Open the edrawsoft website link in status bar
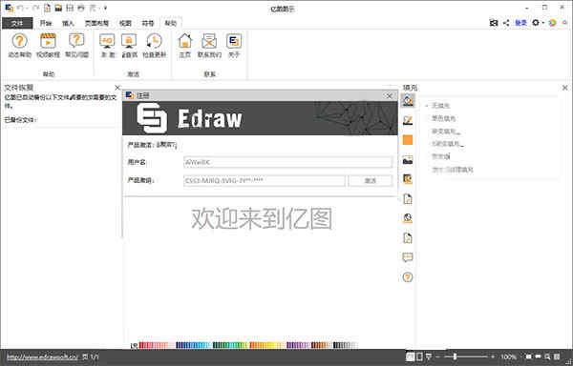Viewport: 573px width, 366px height. [x=42, y=356]
